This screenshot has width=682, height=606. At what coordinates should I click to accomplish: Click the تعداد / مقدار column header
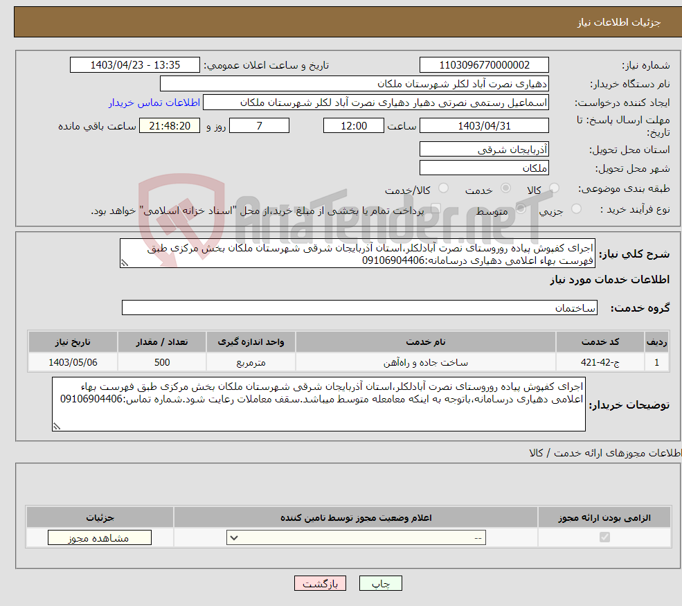(x=162, y=342)
